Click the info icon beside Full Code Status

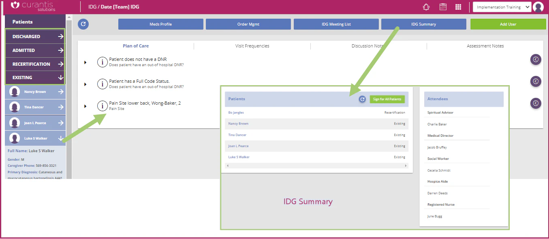pyautogui.click(x=102, y=84)
